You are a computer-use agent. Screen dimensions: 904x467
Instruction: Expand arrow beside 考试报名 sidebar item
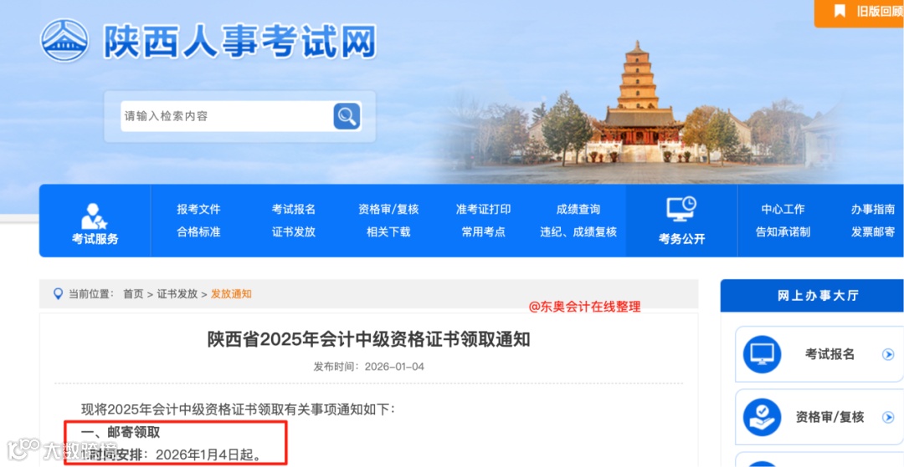pyautogui.click(x=888, y=355)
